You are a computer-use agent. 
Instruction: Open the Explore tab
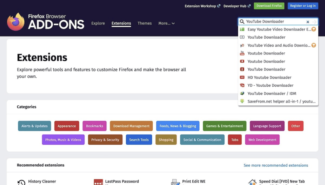coord(98,23)
